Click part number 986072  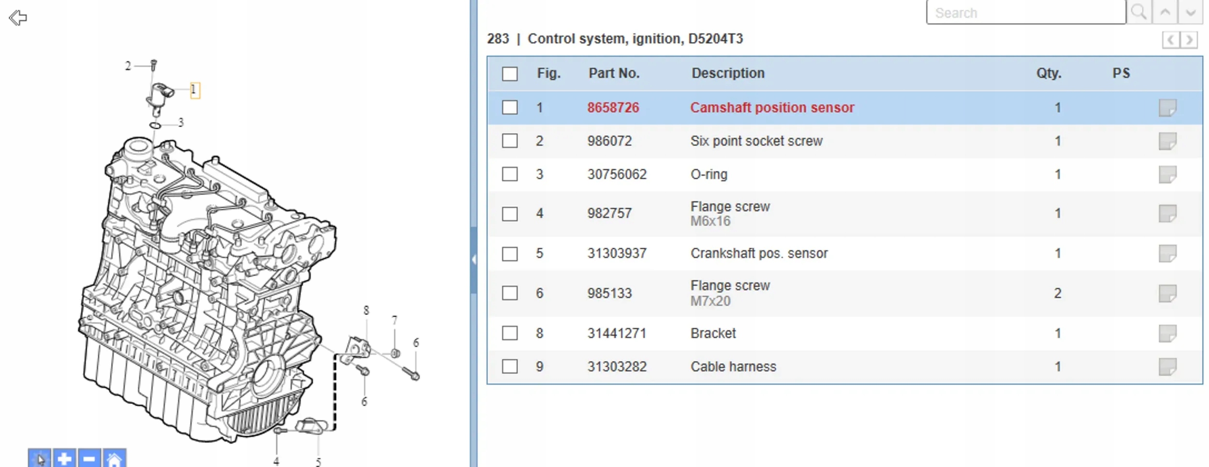[x=610, y=141]
